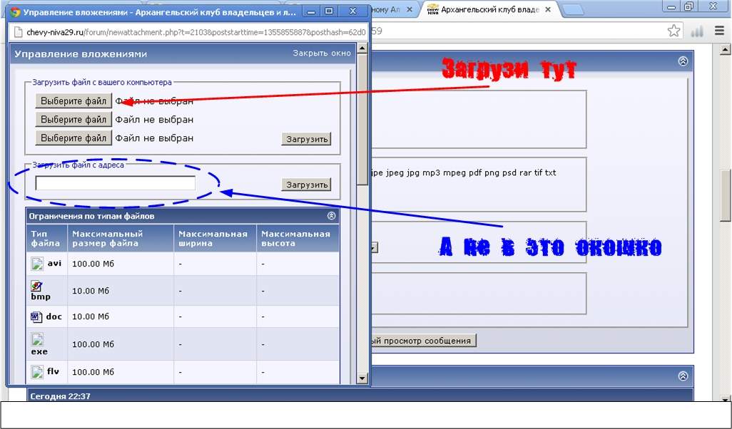Open the Chrome hamburger menu

tap(719, 31)
